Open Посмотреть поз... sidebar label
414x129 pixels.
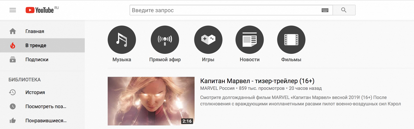tap(46, 106)
